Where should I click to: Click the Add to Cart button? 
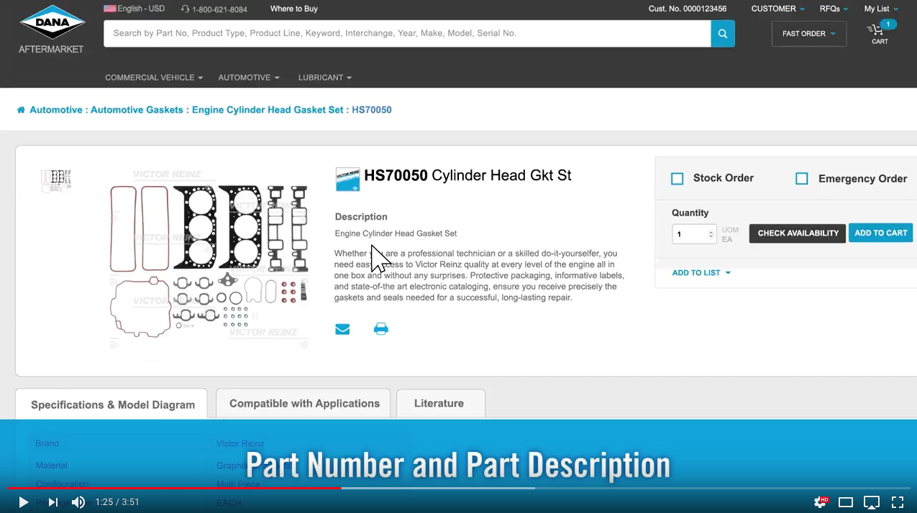tap(880, 233)
